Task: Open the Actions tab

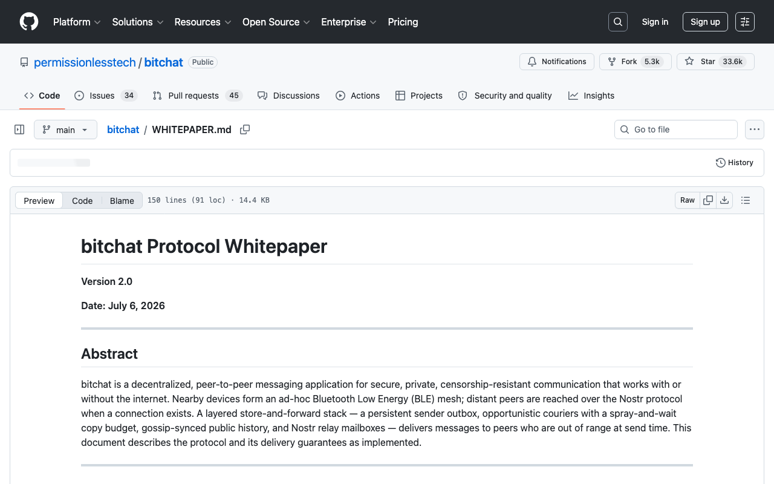Action: pyautogui.click(x=358, y=96)
